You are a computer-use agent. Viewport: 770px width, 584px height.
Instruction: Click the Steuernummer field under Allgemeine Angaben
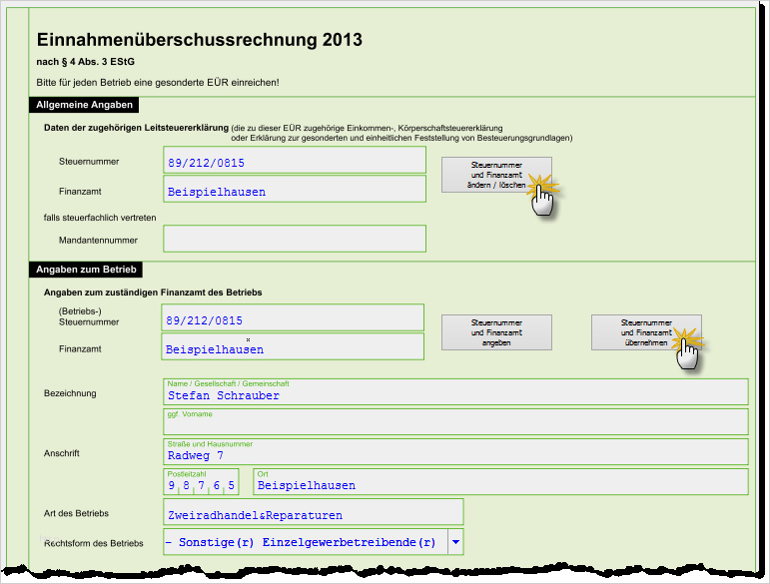(x=295, y=160)
